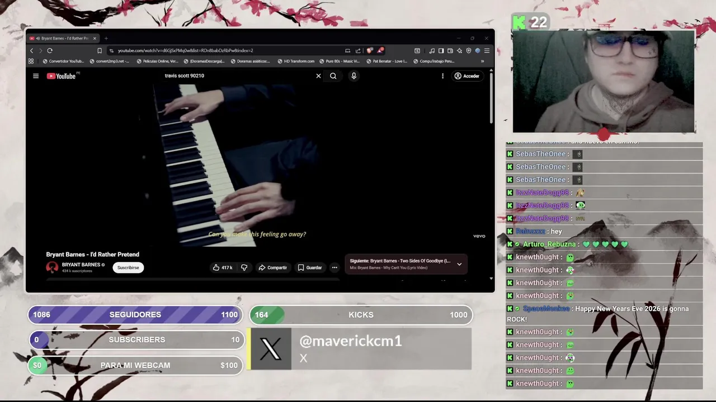Reload the page with the refresh icon
Screen dimensions: 716x402
click(x=50, y=50)
